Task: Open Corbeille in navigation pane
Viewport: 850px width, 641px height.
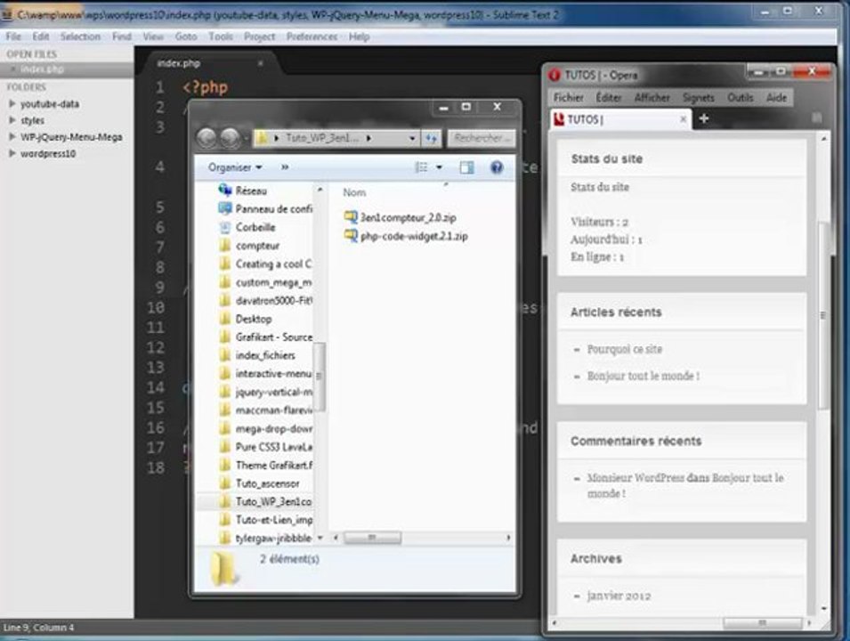Action: point(247,227)
